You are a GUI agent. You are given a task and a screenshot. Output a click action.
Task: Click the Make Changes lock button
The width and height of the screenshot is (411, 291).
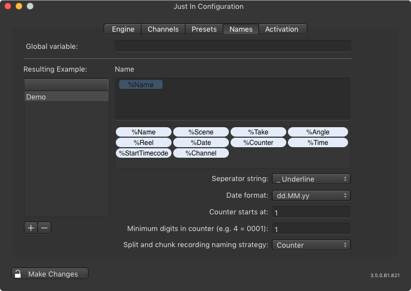coord(50,274)
